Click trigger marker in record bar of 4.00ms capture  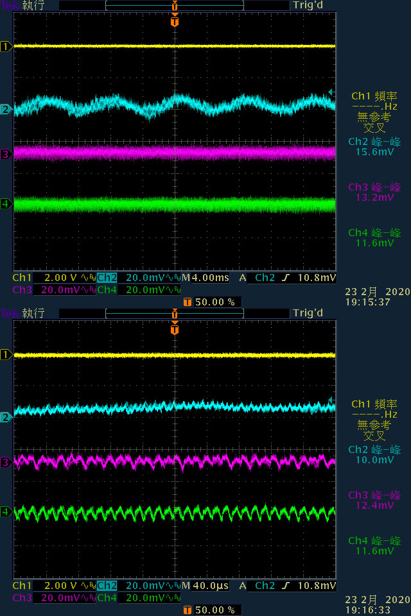click(175, 6)
